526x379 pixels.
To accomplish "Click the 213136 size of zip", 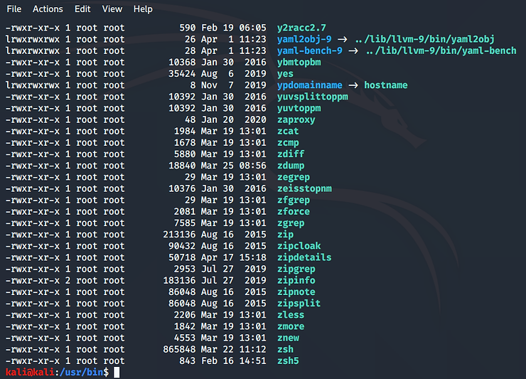I will (179, 235).
